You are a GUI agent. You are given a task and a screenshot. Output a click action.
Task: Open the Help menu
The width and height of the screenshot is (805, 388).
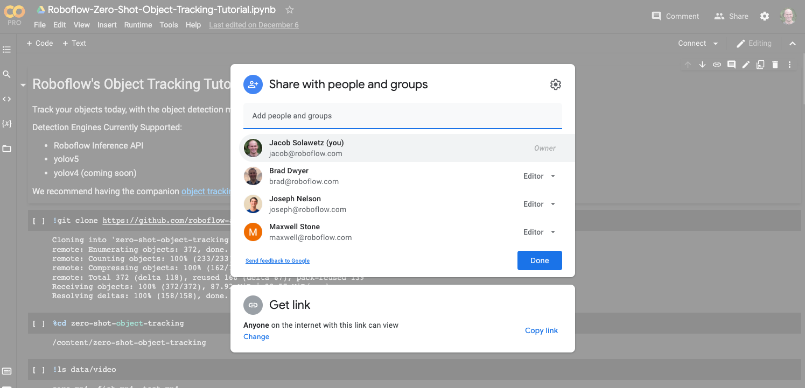[x=193, y=25]
